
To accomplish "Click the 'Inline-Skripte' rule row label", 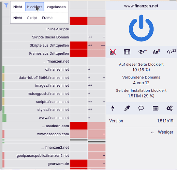I will (58, 29).
